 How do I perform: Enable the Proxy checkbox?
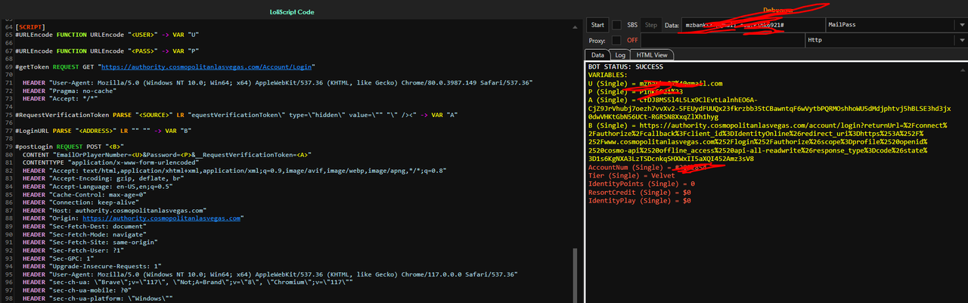pyautogui.click(x=616, y=39)
